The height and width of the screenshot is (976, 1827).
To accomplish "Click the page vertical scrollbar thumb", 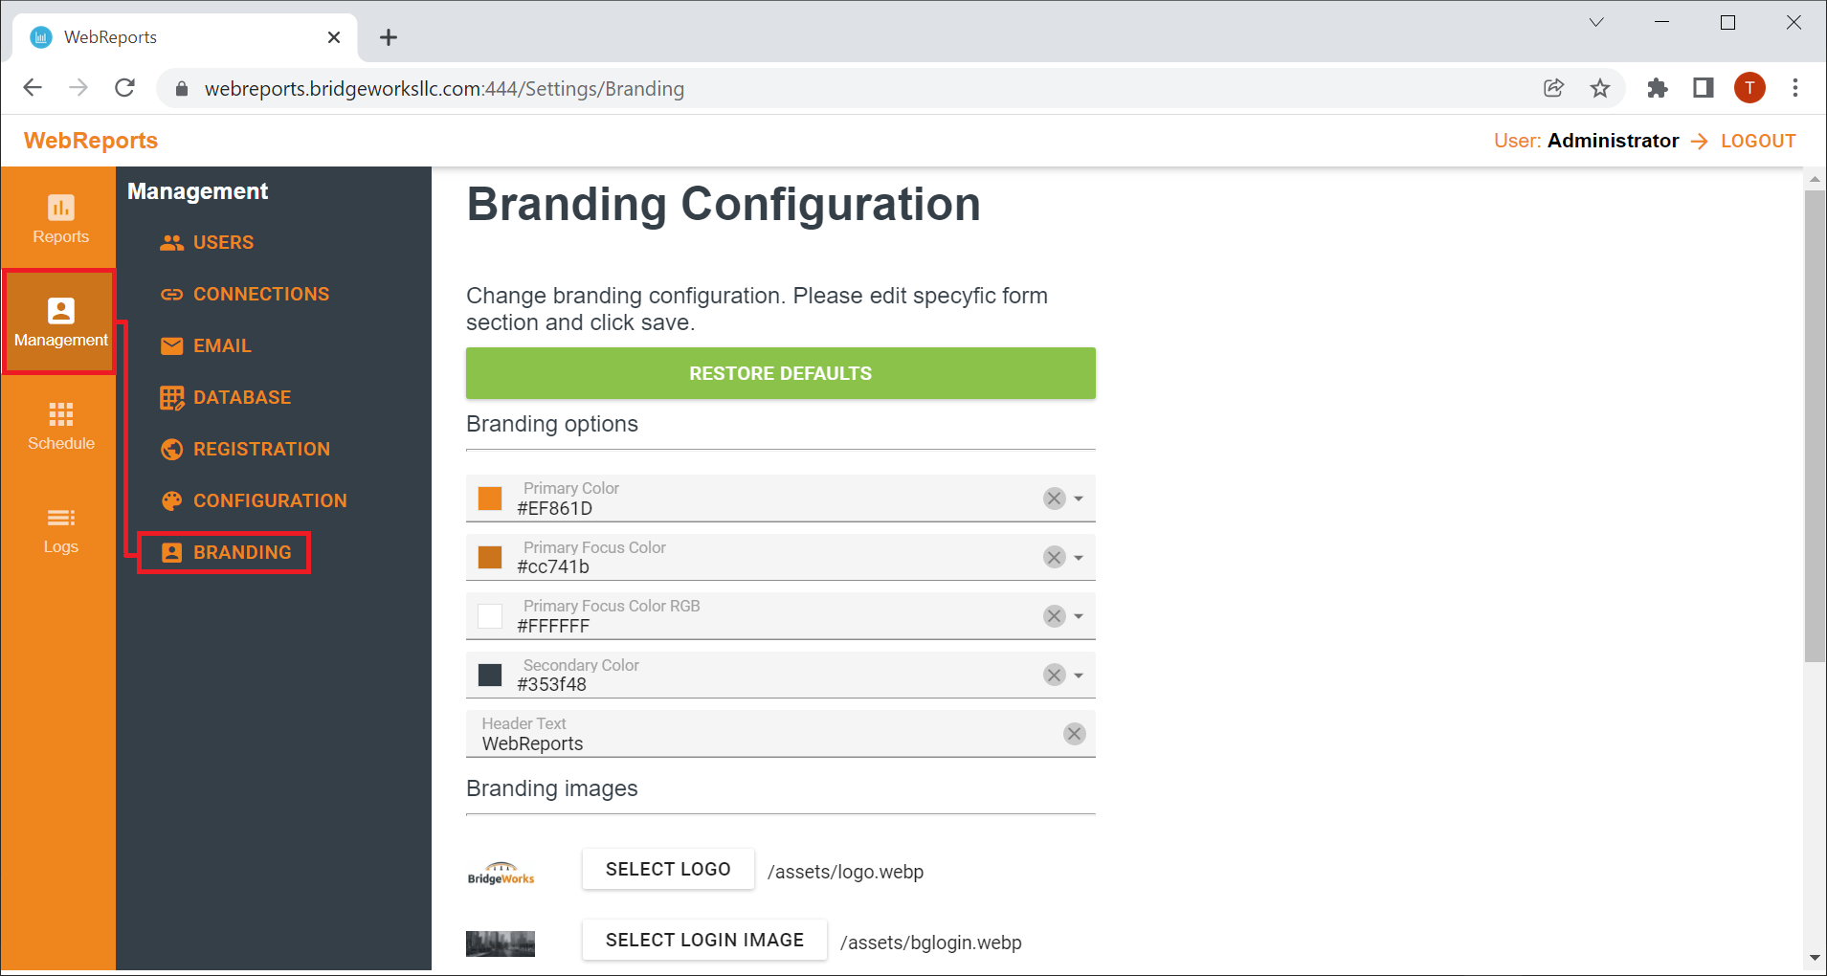I will 1815,425.
